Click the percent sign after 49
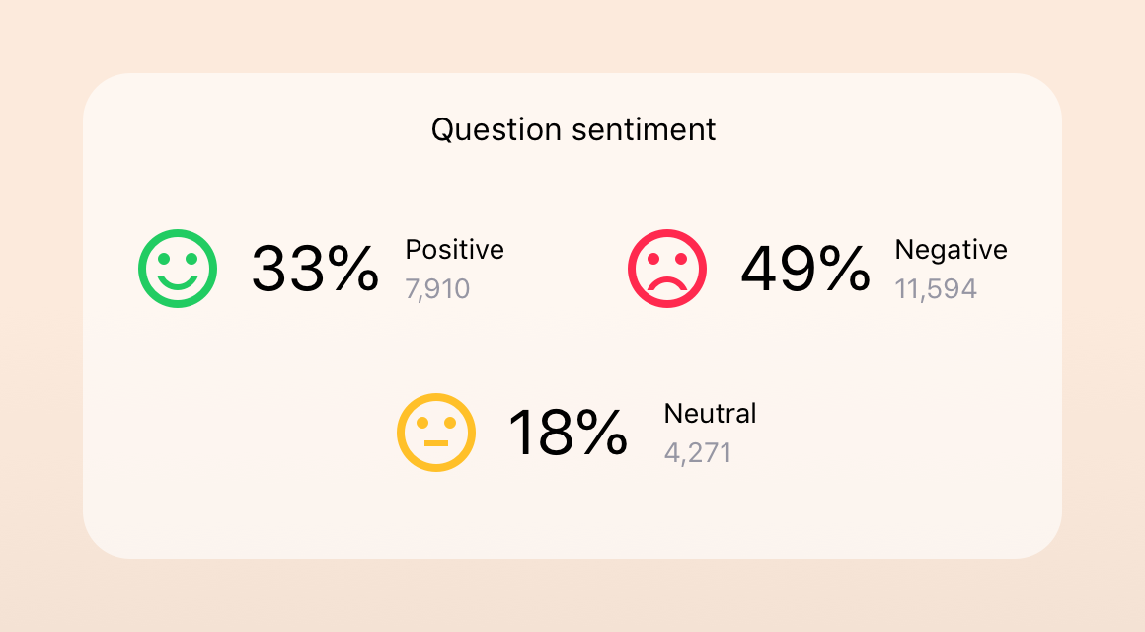Screen dimensions: 1145x632 pos(844,269)
